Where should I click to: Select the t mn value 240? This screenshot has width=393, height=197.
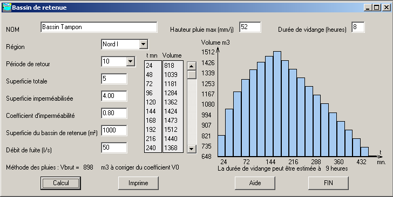click(x=151, y=147)
